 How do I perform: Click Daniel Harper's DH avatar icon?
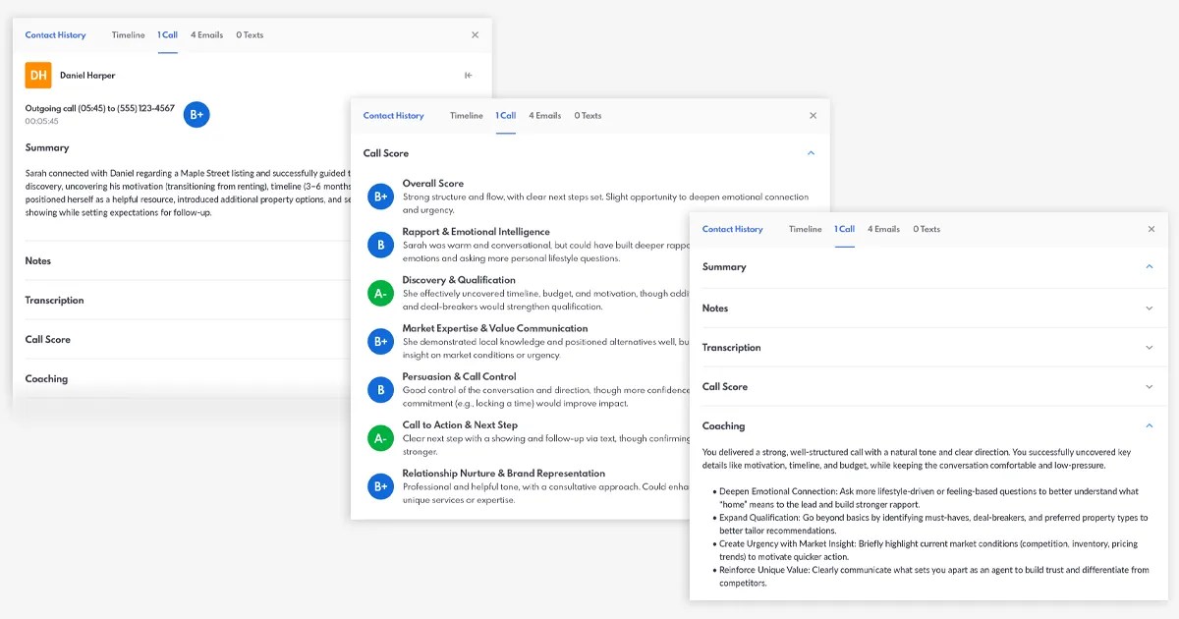coord(38,75)
